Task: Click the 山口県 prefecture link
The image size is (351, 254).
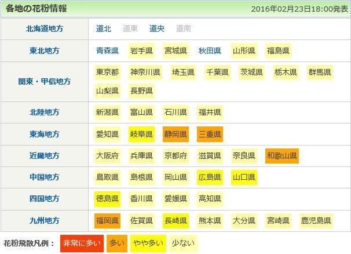Action: [x=244, y=177]
